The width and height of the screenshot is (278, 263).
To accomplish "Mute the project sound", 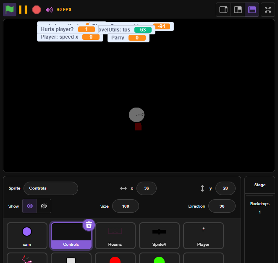I will click(49, 10).
